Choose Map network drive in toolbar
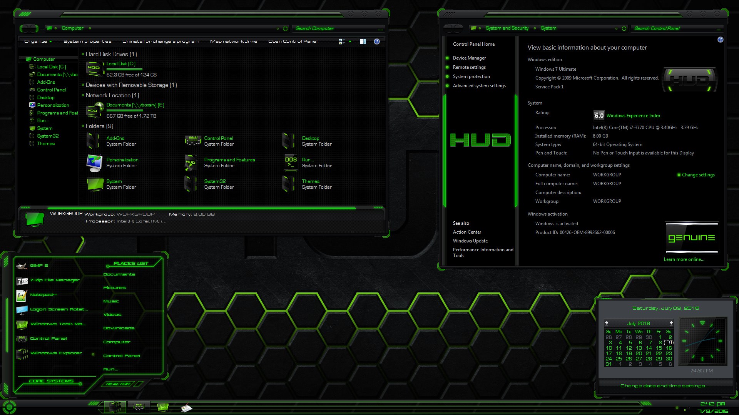This screenshot has width=739, height=415. (x=234, y=41)
